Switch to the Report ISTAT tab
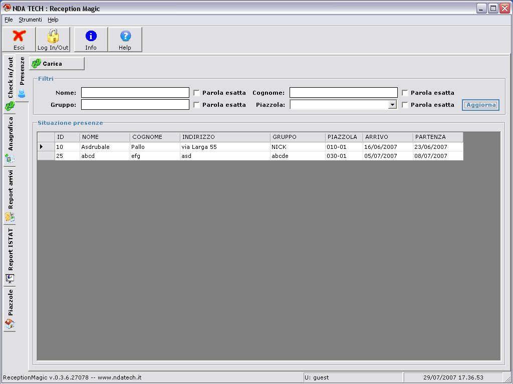The width and height of the screenshot is (513, 384). (x=10, y=255)
